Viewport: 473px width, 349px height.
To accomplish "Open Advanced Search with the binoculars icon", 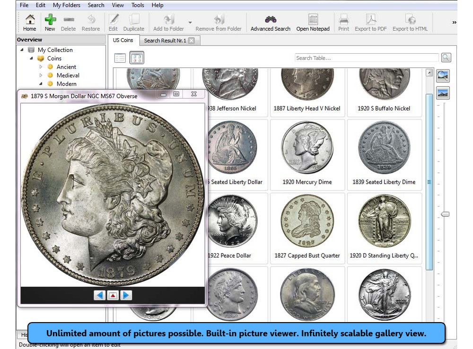I will pyautogui.click(x=270, y=22).
